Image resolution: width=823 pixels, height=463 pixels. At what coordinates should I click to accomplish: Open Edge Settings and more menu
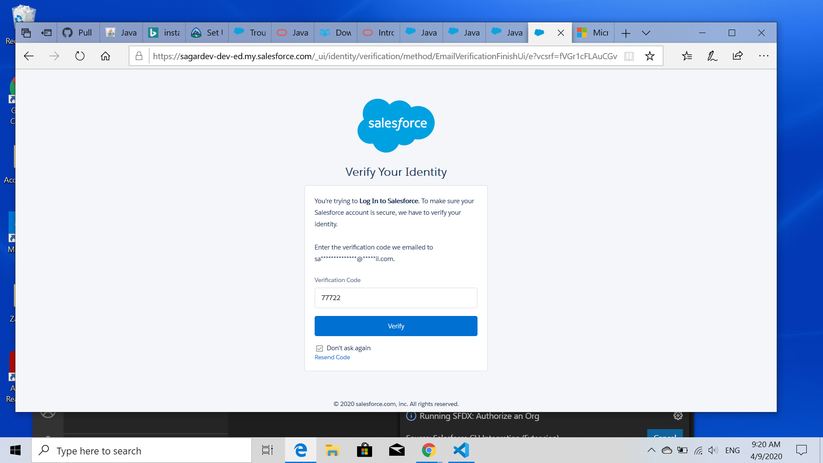(764, 56)
